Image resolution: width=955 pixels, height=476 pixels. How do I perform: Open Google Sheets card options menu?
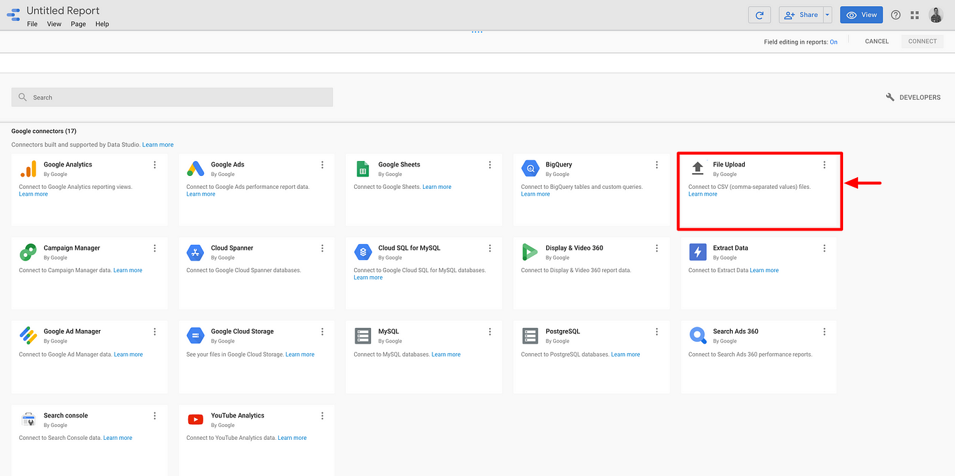click(490, 165)
